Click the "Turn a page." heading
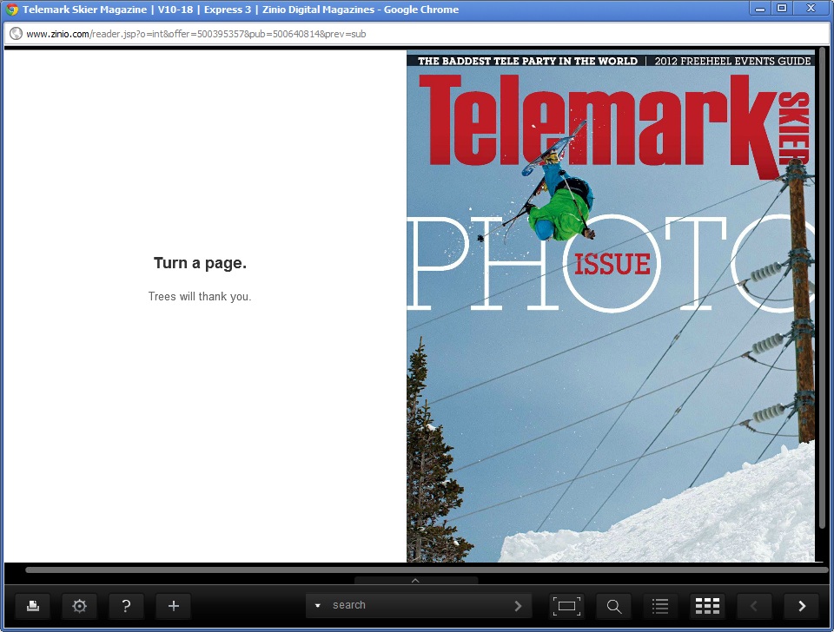834x632 pixels. 200,263
